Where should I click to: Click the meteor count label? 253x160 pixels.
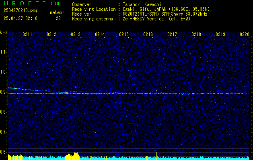click(x=57, y=12)
